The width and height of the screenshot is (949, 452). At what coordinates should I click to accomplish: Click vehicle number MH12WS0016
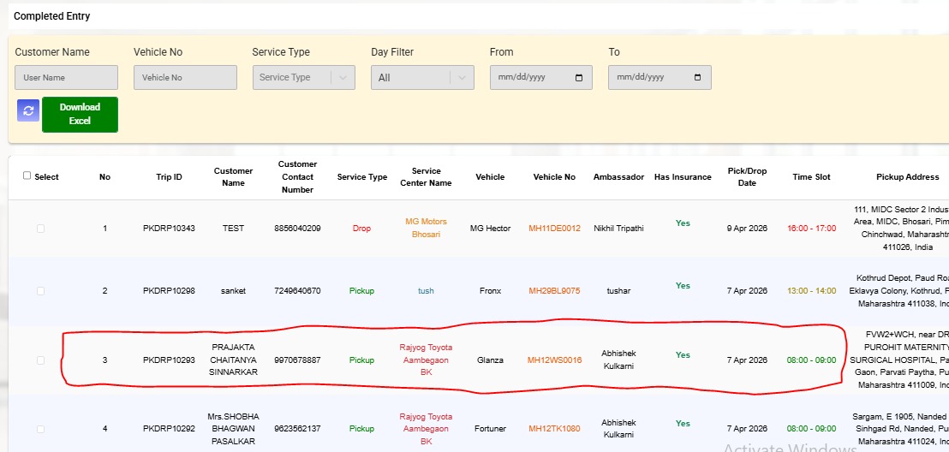click(x=554, y=360)
